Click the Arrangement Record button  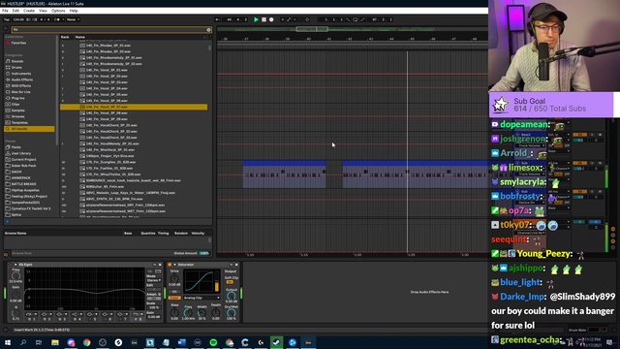point(271,19)
